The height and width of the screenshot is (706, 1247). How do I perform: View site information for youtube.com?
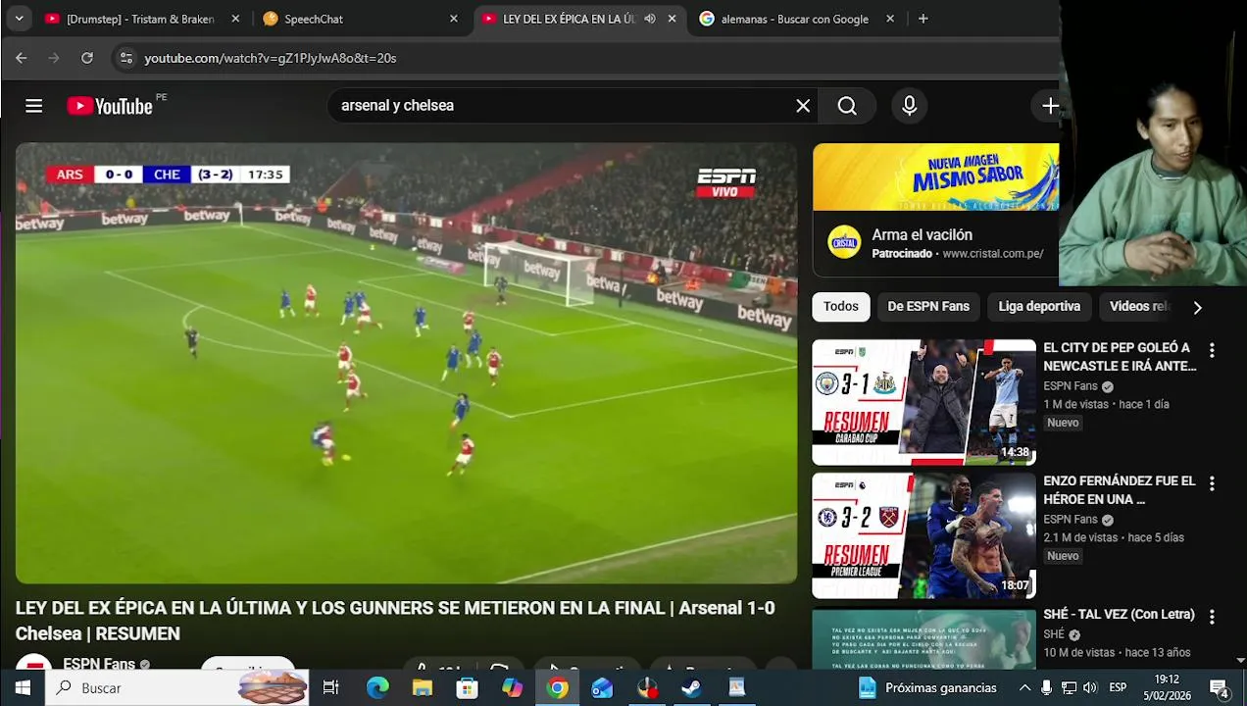click(x=125, y=58)
